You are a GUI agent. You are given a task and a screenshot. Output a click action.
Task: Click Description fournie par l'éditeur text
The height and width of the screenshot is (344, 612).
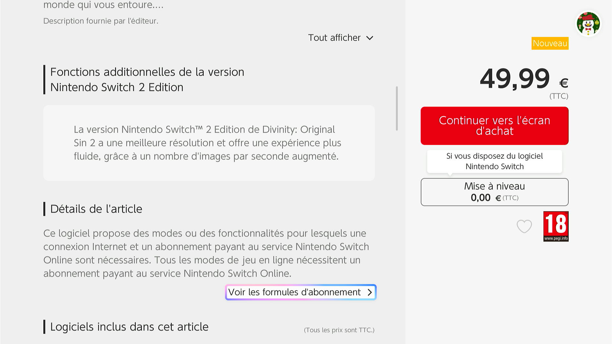click(x=101, y=21)
